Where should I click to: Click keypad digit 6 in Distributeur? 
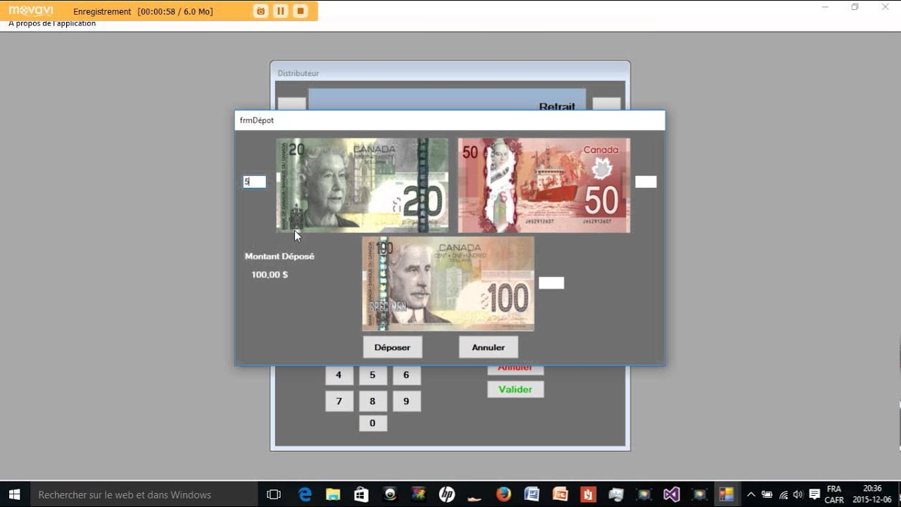(x=406, y=375)
